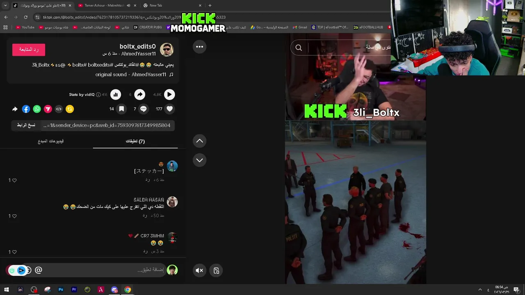Open the eFOOTBALLHUB bookmark
The image size is (525, 295).
point(368,27)
